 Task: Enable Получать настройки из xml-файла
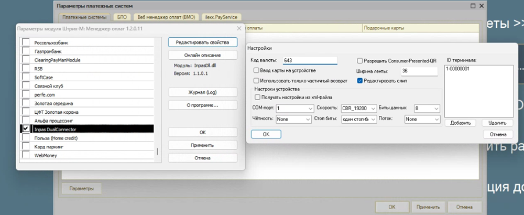tap(257, 97)
